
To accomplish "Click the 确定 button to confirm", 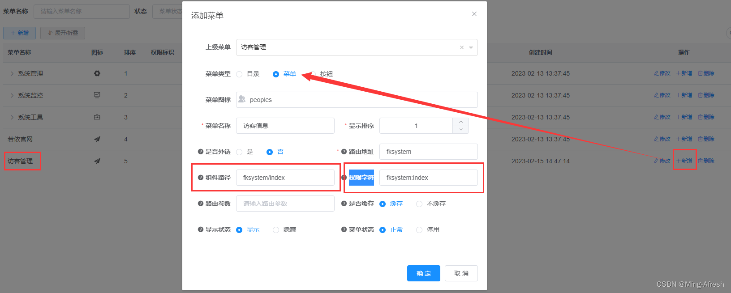I will click(423, 273).
